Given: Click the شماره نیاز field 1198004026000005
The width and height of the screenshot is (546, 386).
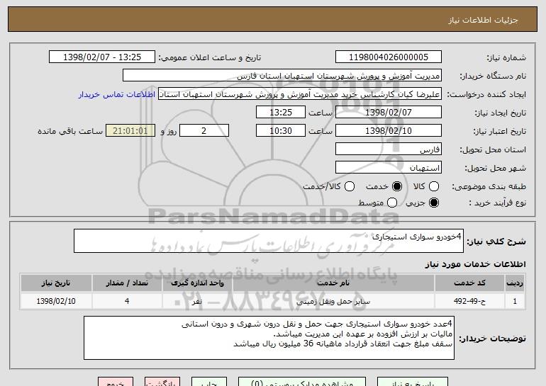Looking at the screenshot, I should 389,57.
